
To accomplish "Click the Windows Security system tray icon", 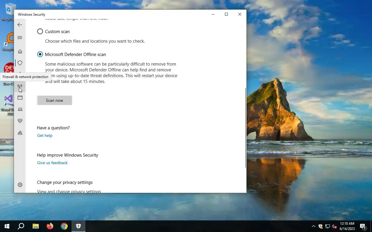I will point(321,226).
